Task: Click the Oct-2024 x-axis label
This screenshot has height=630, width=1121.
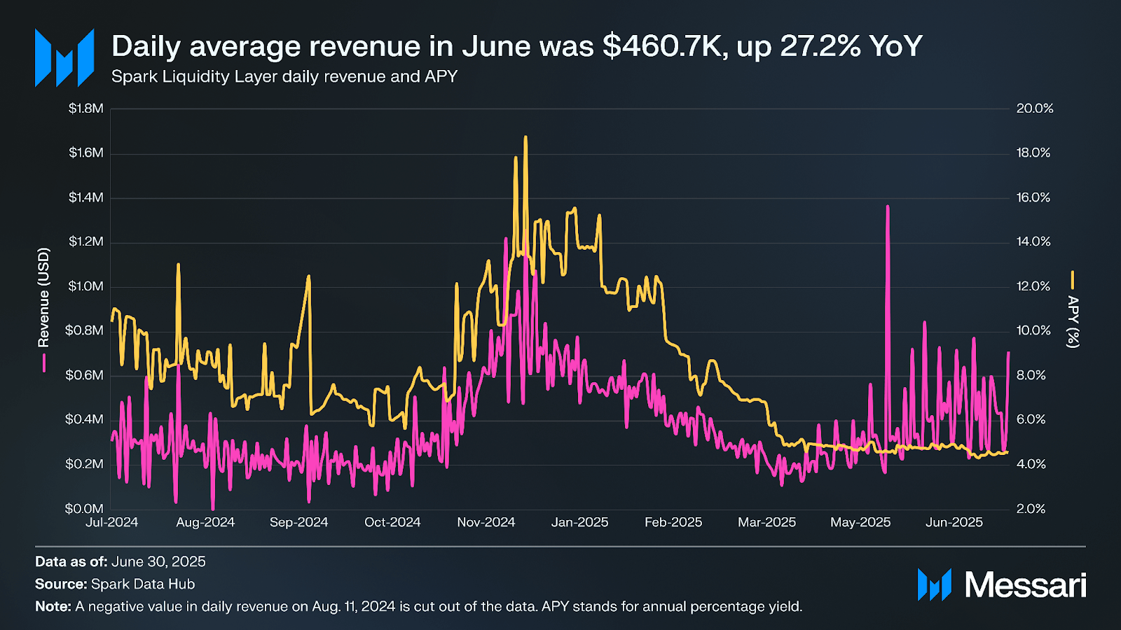Action: coord(392,522)
